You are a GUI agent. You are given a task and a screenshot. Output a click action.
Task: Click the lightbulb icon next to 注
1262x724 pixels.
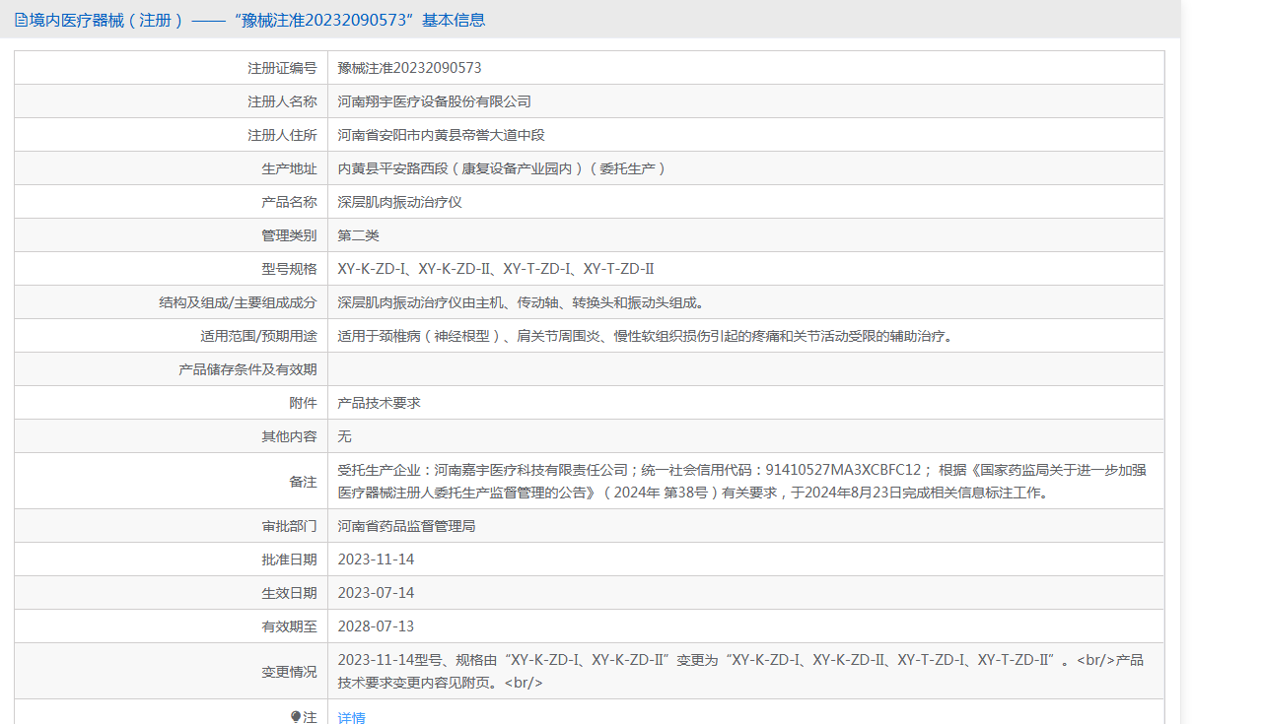pos(296,717)
